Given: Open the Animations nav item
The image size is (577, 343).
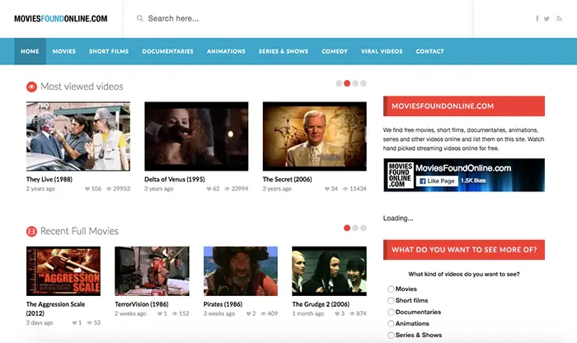Looking at the screenshot, I should coord(226,51).
